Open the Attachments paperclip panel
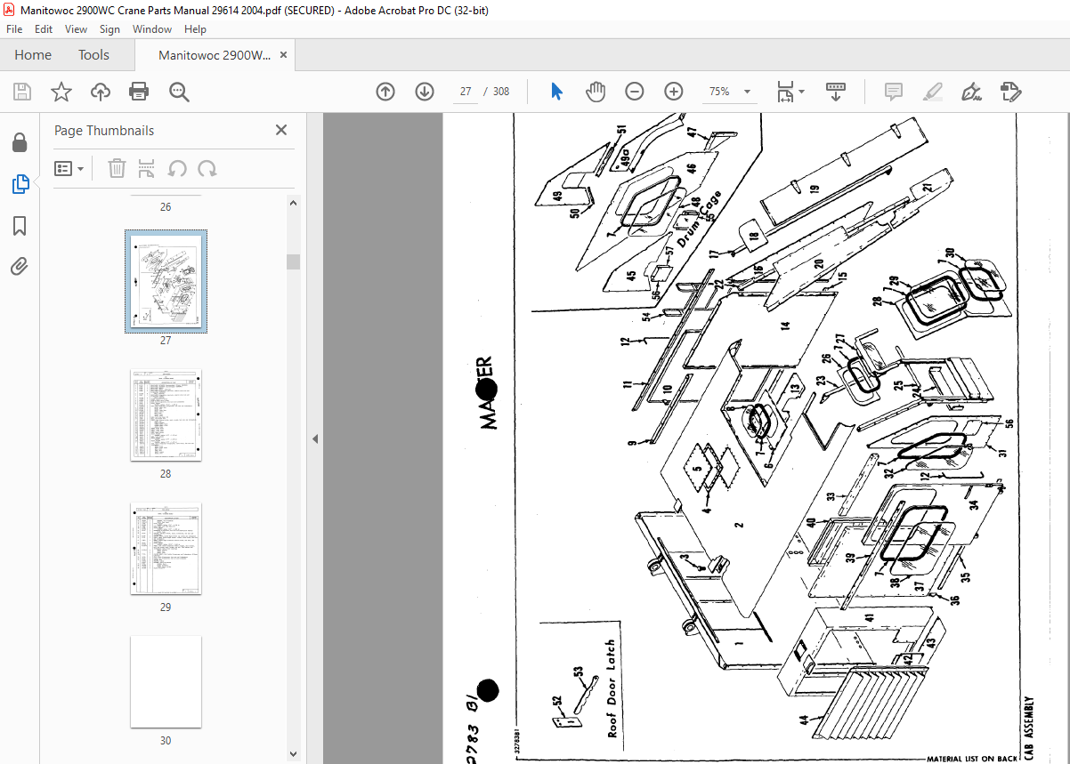Image resolution: width=1070 pixels, height=764 pixels. (20, 266)
